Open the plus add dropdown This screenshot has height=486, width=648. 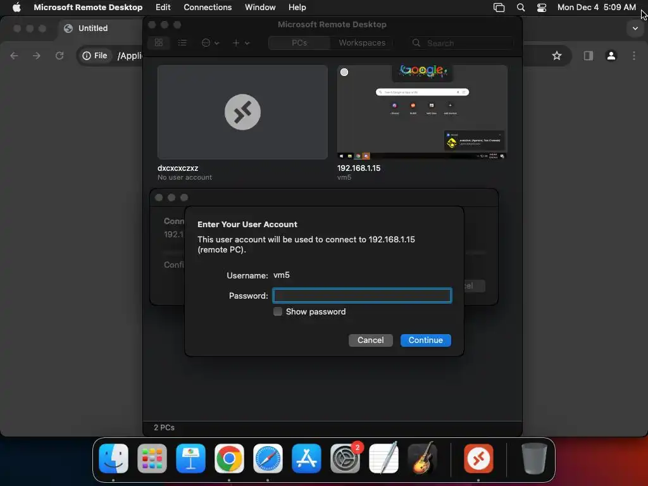[240, 42]
